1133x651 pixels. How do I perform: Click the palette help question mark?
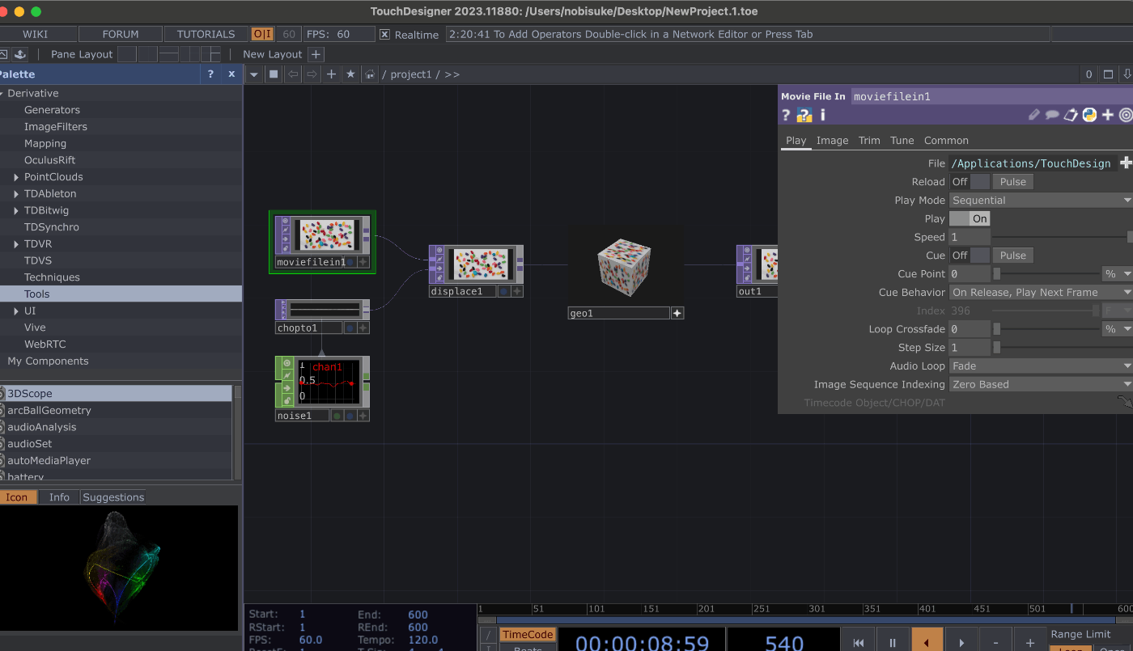(x=210, y=74)
